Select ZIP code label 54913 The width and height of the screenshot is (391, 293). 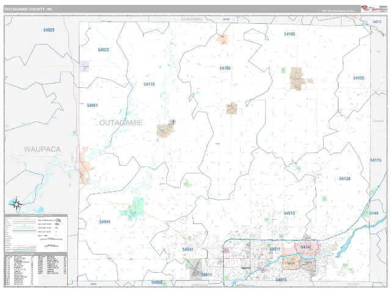(x=289, y=213)
